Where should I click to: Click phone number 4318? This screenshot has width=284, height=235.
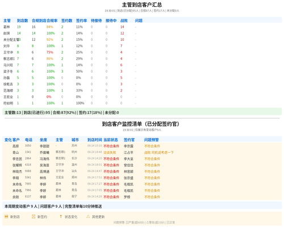pyautogui.click(x=28, y=165)
